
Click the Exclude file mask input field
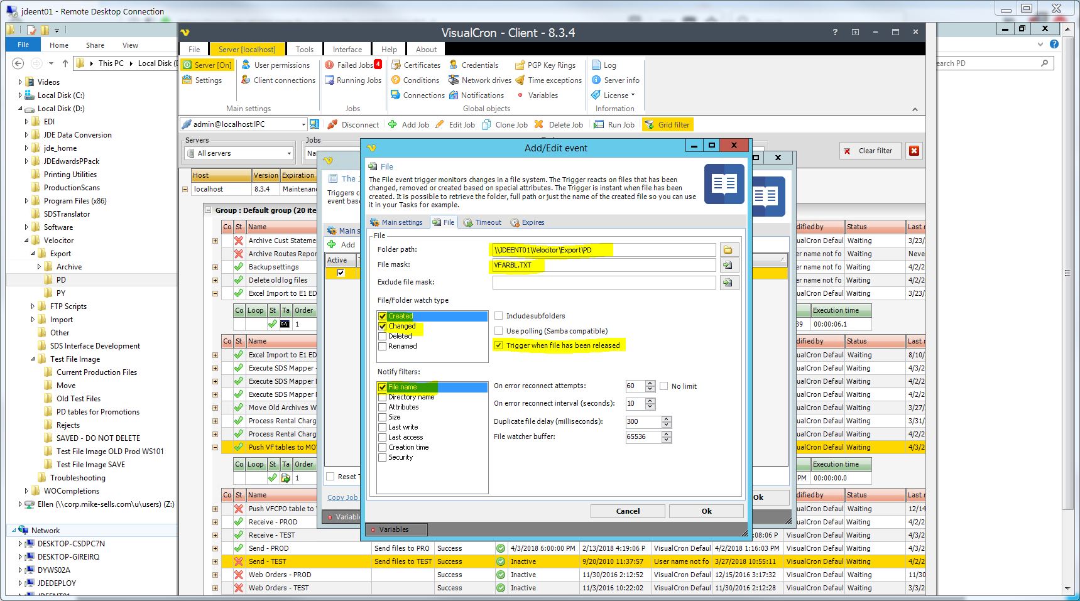[603, 283]
